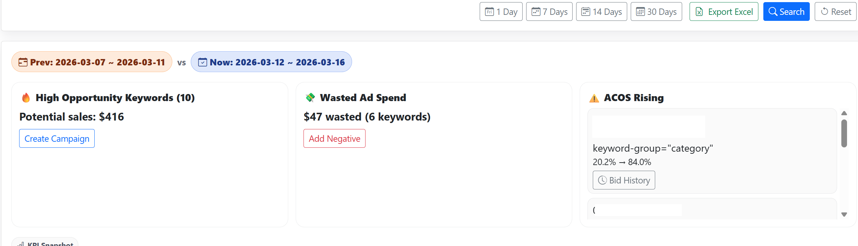The width and height of the screenshot is (858, 246).
Task: Click the 7 Days calendar icon
Action: pos(536,12)
